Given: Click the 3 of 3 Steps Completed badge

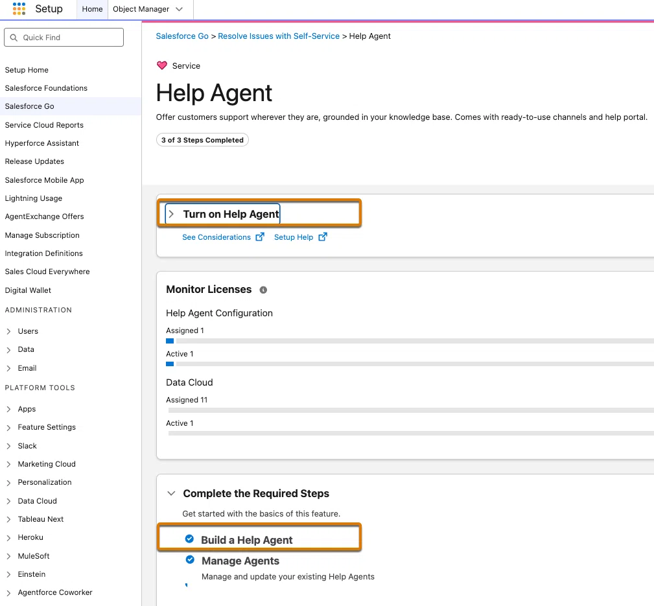Looking at the screenshot, I should pyautogui.click(x=202, y=140).
